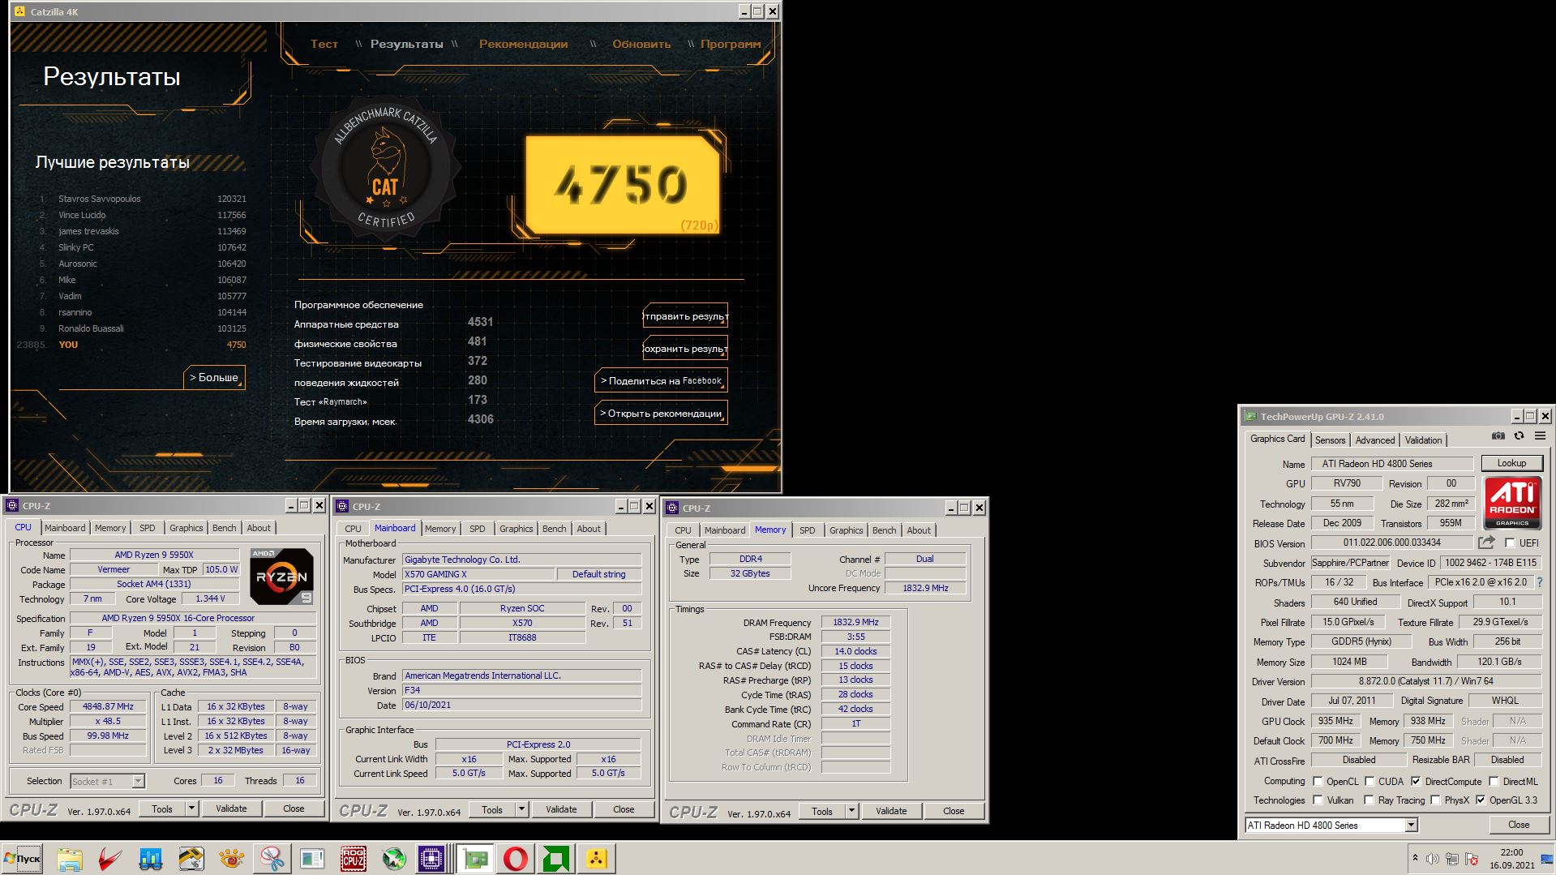
Task: Open the GPU selection dropdown in GPU-Z
Action: tap(1411, 825)
